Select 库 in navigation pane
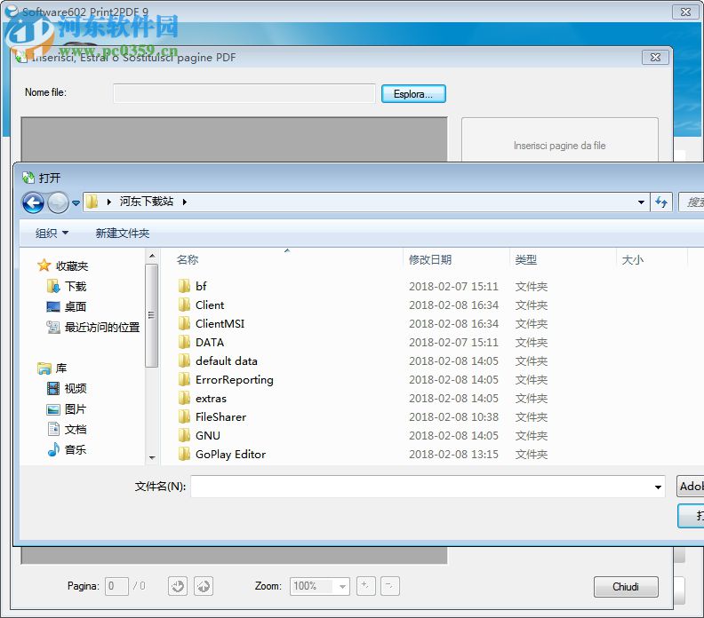 pyautogui.click(x=52, y=368)
